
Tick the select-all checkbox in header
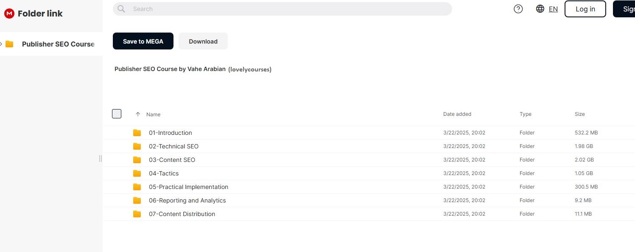tap(117, 114)
